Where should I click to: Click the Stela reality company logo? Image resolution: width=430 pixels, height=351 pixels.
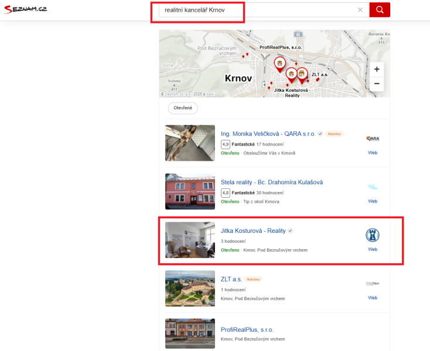tap(373, 187)
